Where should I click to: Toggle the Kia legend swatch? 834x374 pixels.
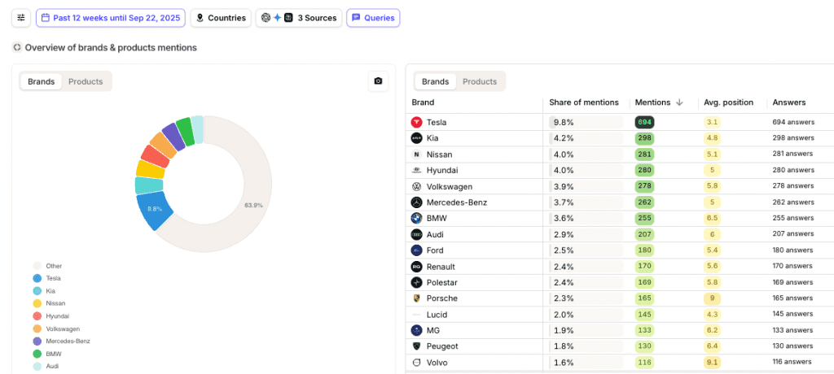[37, 291]
